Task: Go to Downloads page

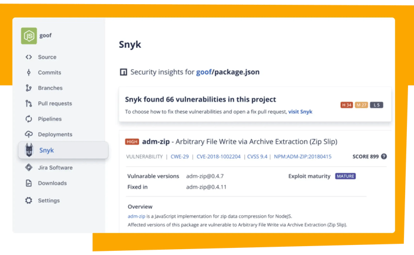Action: (x=52, y=183)
